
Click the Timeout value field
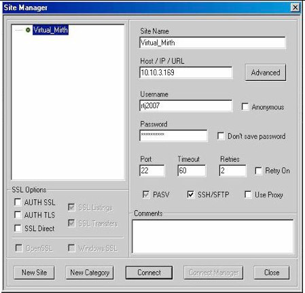point(192,171)
